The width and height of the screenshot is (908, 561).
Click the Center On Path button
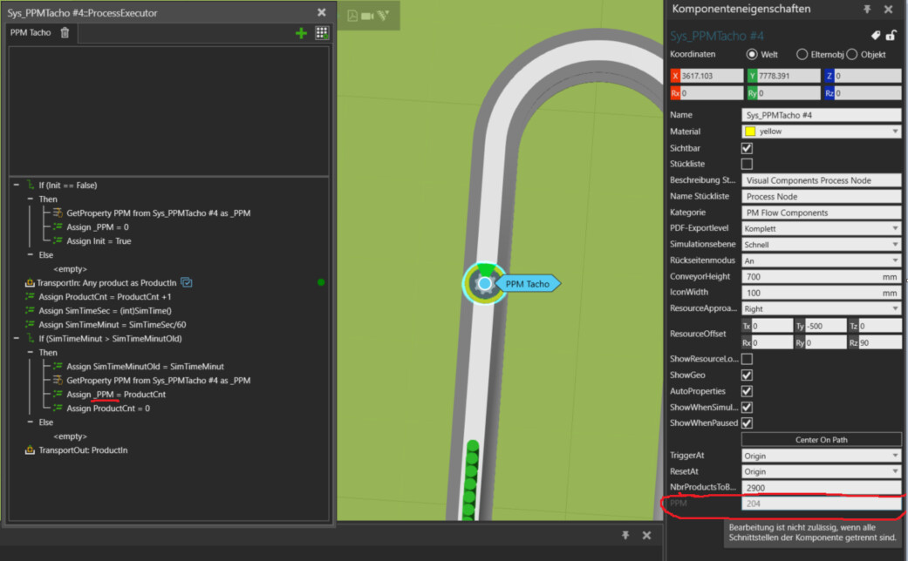point(821,439)
